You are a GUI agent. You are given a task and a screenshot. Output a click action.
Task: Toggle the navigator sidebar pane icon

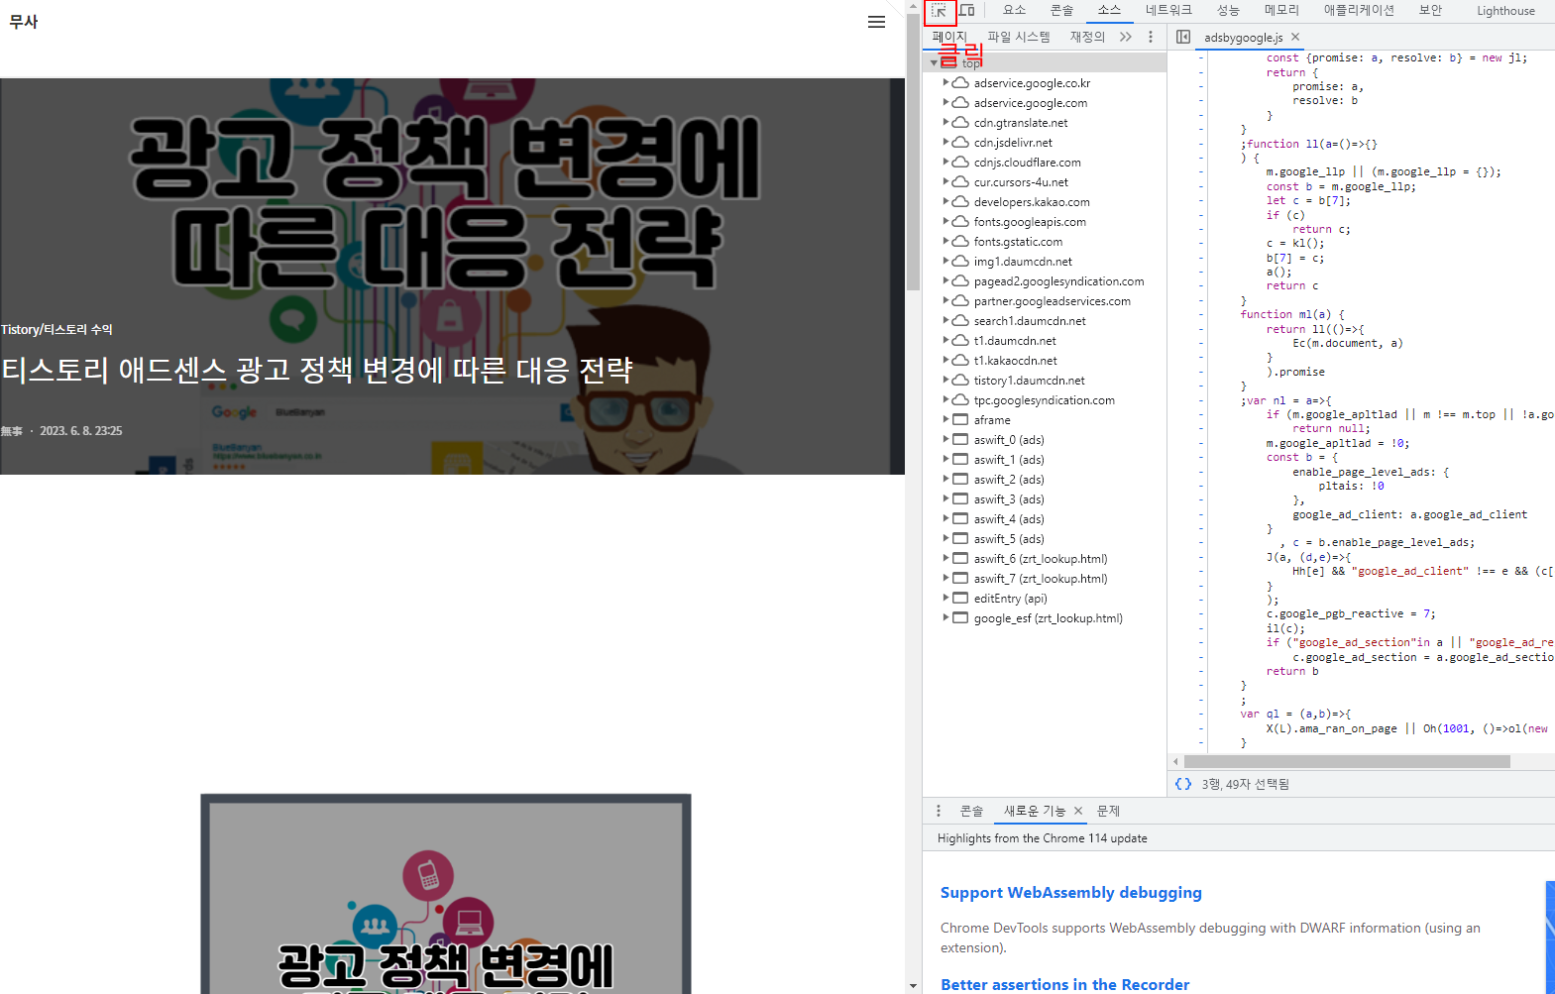tap(1183, 37)
